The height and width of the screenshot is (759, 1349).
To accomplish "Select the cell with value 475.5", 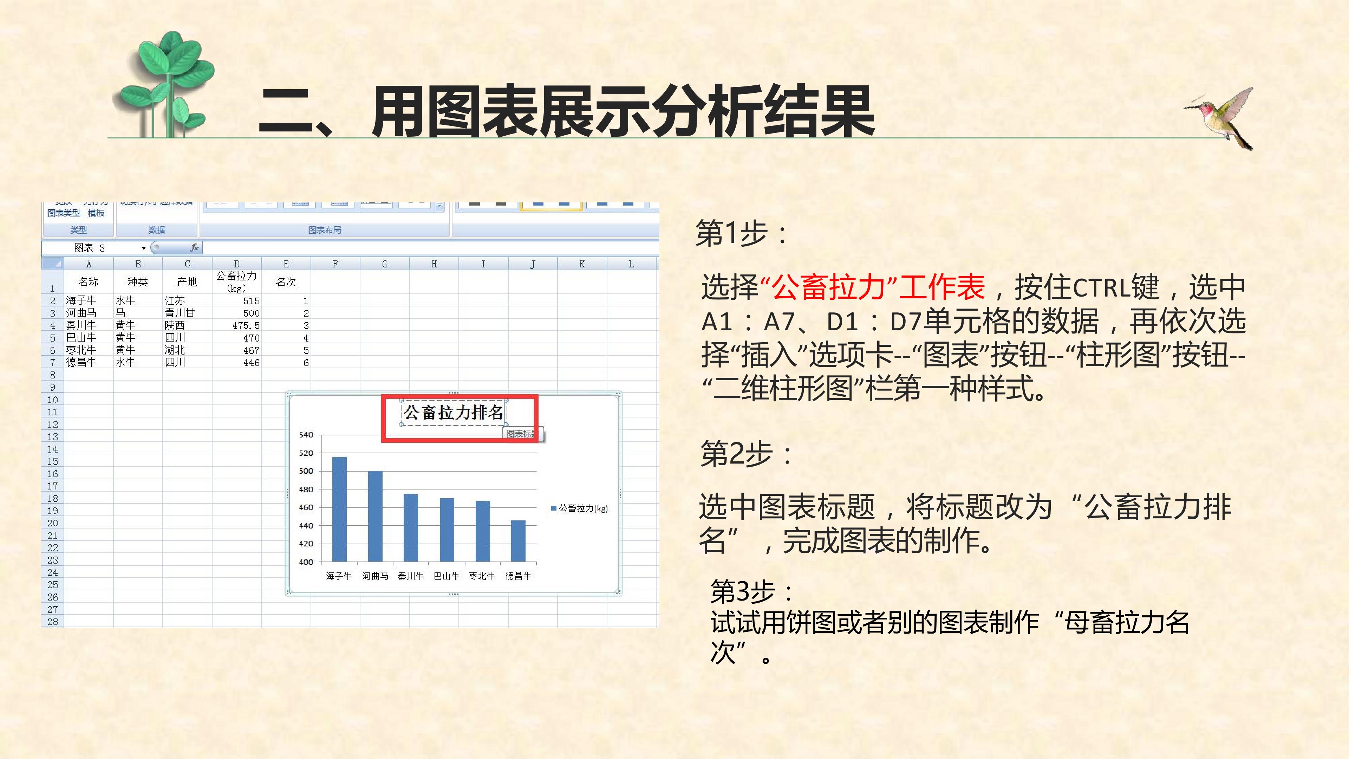I will click(x=237, y=325).
